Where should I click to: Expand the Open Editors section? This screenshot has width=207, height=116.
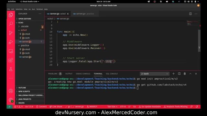point(30,19)
